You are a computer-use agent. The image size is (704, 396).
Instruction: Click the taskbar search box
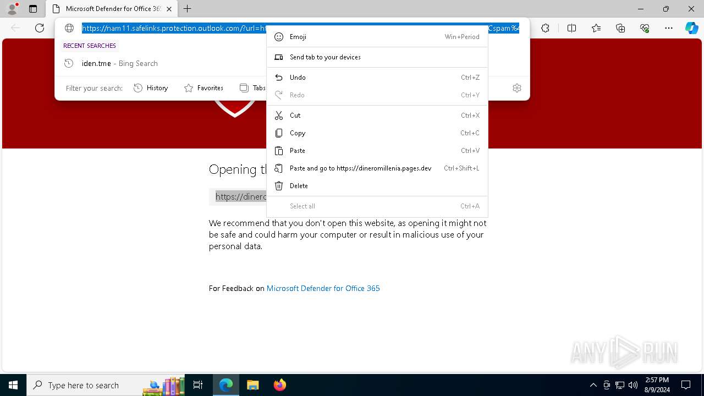[x=105, y=385]
